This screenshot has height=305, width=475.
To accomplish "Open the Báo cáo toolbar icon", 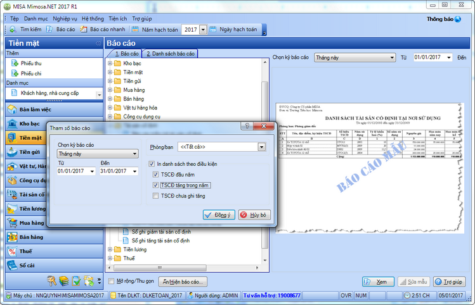I will click(49, 29).
